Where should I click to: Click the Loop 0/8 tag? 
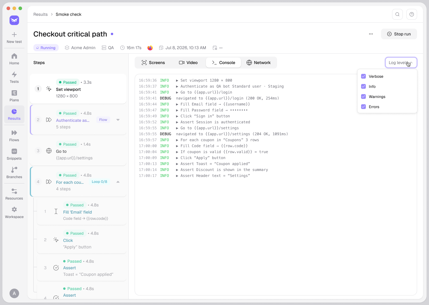coord(99,182)
